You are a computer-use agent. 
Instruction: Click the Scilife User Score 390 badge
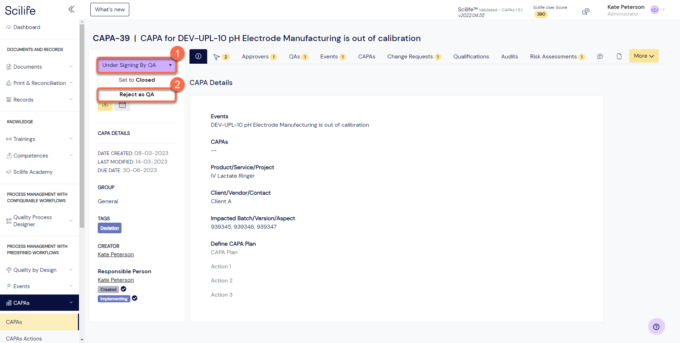pyautogui.click(x=541, y=14)
